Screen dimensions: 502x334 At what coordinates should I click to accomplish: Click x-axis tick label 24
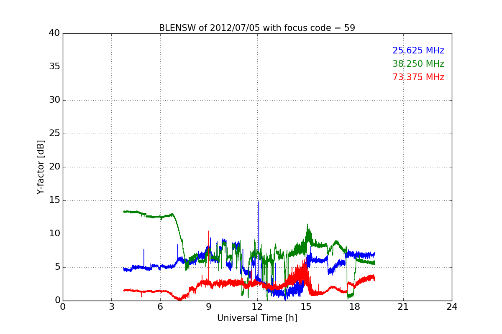point(451,307)
